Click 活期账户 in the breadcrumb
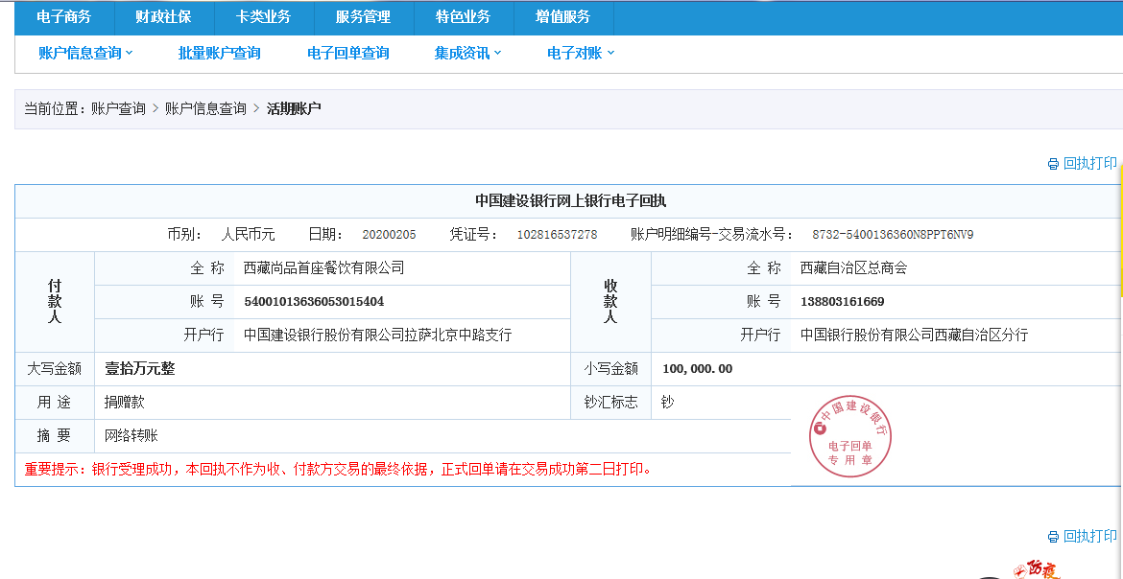Image resolution: width=1123 pixels, height=579 pixels. click(x=294, y=108)
